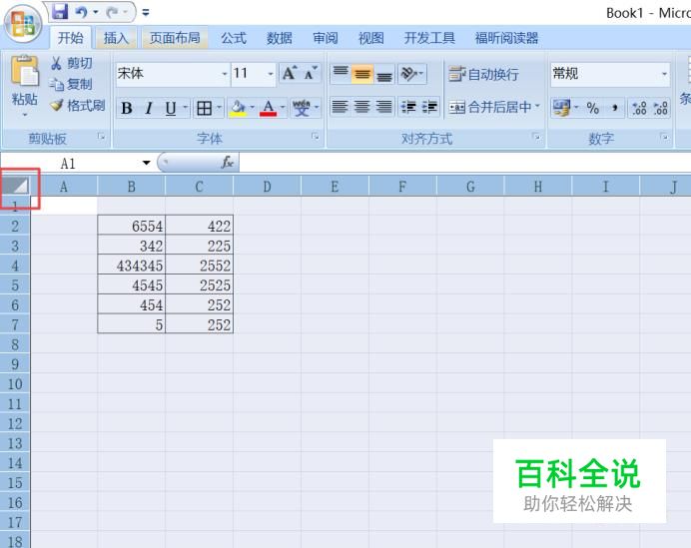Decrease the cell indent

tap(408, 107)
